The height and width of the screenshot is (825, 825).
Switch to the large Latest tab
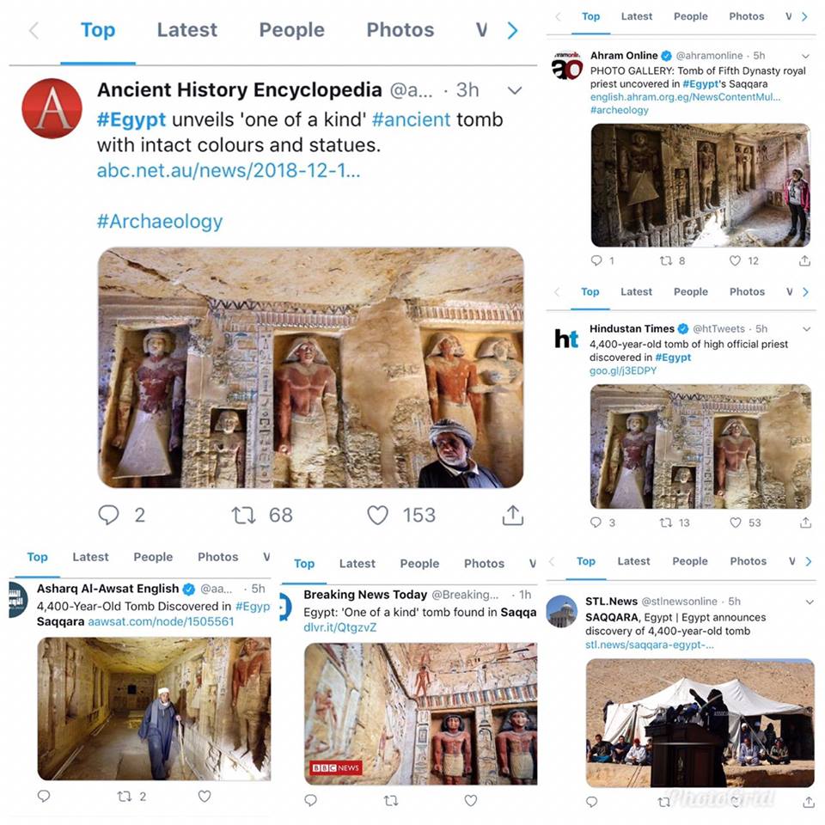[x=186, y=30]
